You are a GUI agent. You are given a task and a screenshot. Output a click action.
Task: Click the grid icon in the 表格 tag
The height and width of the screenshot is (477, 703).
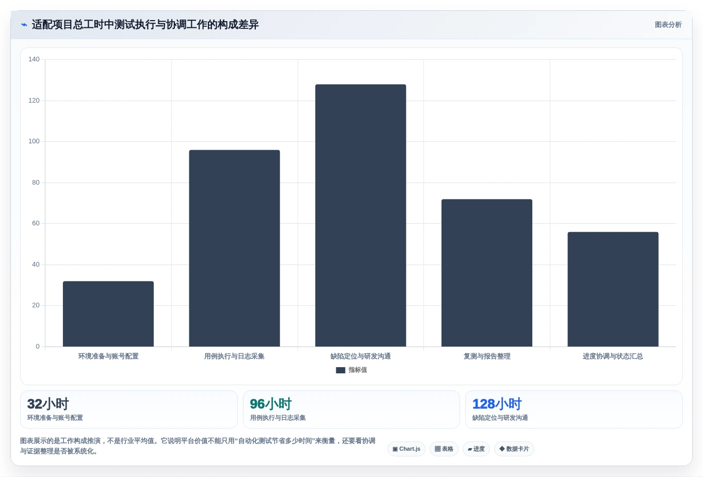pyautogui.click(x=437, y=449)
